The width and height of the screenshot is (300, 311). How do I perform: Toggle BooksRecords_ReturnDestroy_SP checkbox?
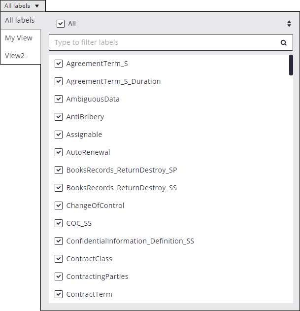coord(59,170)
